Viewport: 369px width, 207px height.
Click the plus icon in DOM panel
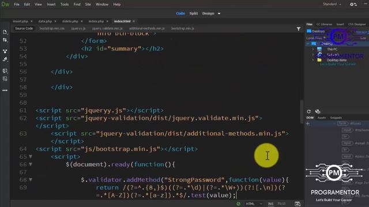point(308,124)
